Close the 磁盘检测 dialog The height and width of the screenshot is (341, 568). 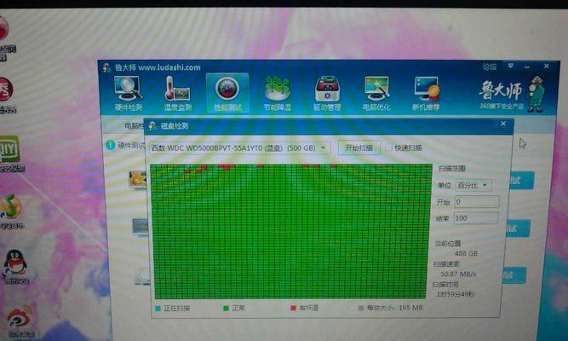[x=503, y=124]
